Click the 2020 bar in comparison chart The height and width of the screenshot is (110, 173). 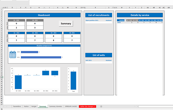tap(29, 52)
